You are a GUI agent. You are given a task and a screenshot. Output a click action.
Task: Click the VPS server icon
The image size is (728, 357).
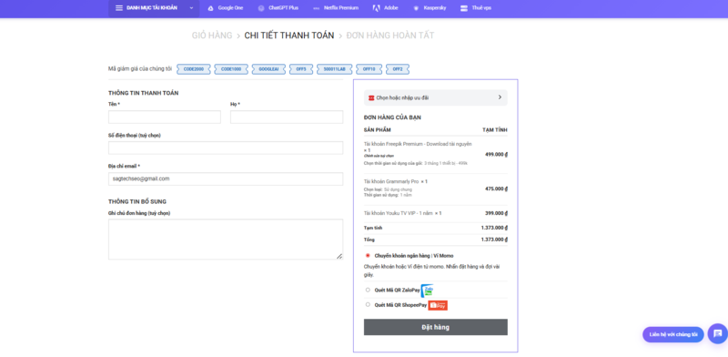(x=463, y=8)
